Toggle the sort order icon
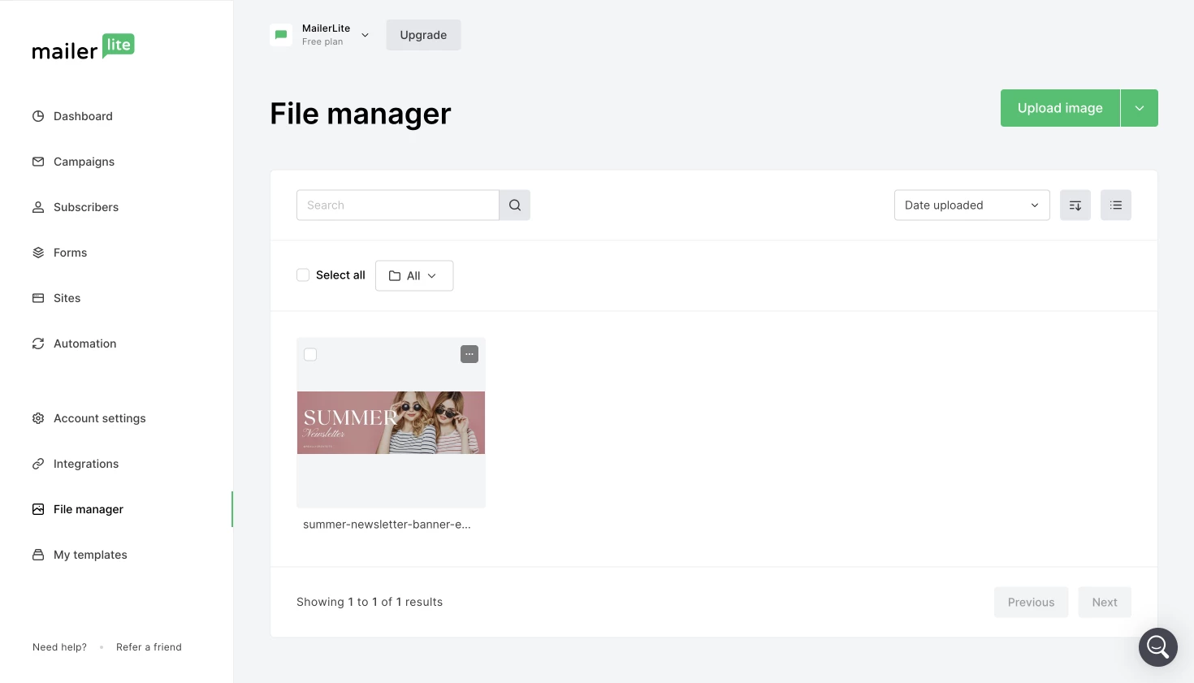1194x683 pixels. click(x=1075, y=205)
